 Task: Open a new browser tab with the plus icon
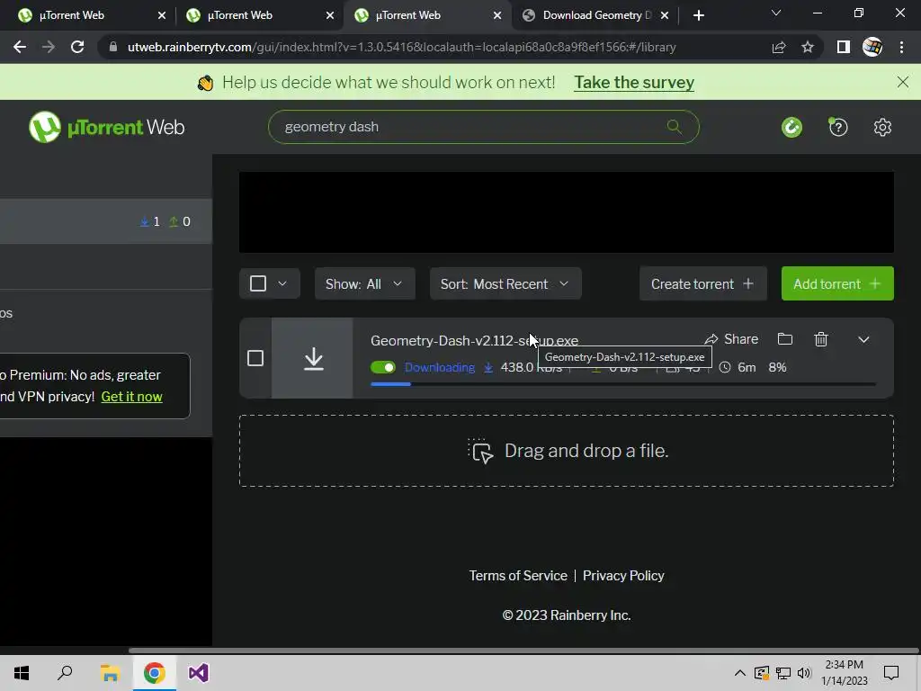tap(698, 15)
